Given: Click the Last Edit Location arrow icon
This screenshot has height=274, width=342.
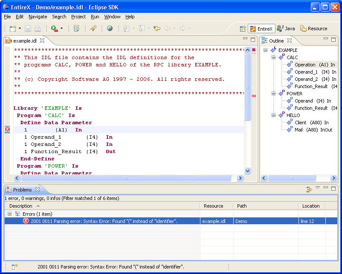Looking at the screenshot, I should coord(157,29).
